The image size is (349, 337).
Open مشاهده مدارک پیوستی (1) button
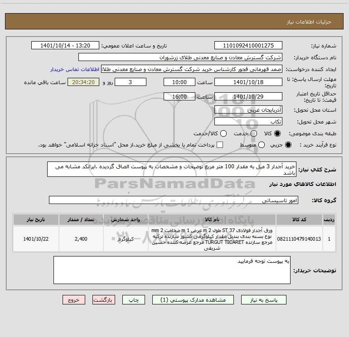coord(193,299)
